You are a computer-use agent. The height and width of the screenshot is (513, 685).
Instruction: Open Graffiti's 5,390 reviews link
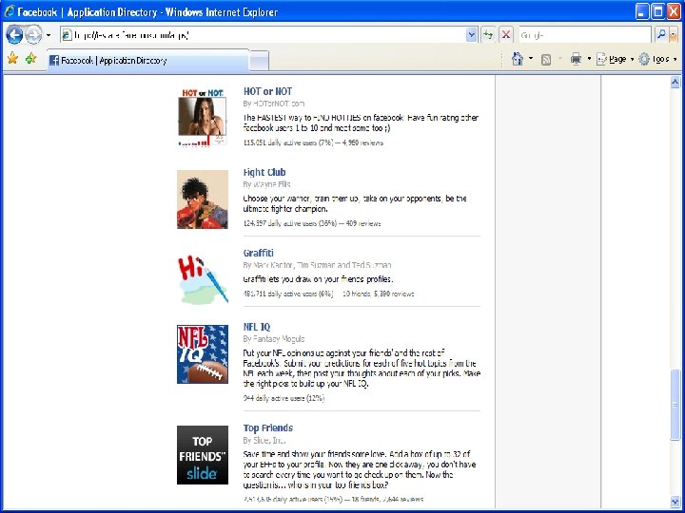point(393,294)
